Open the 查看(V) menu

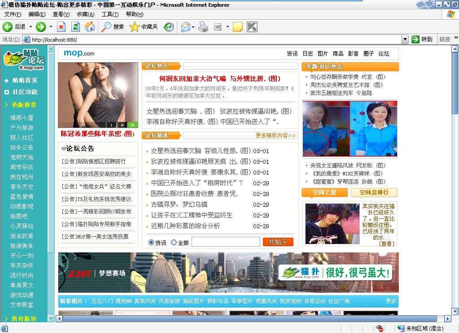coord(61,14)
